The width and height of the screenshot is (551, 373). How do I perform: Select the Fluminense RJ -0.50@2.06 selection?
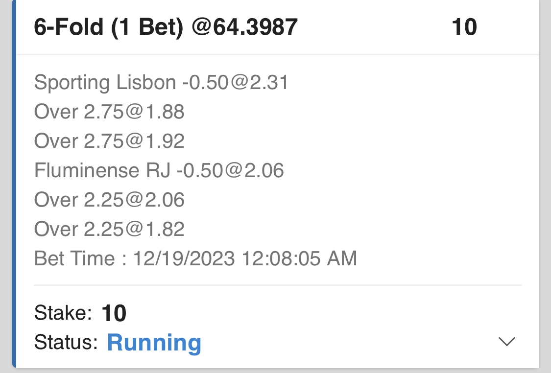pos(159,170)
